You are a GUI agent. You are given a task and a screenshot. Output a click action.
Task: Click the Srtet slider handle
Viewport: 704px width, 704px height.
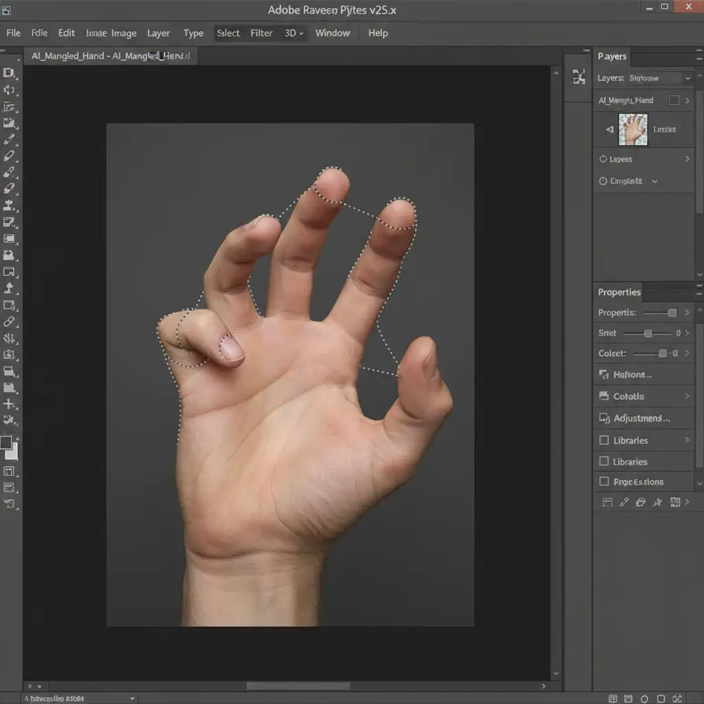(x=648, y=333)
